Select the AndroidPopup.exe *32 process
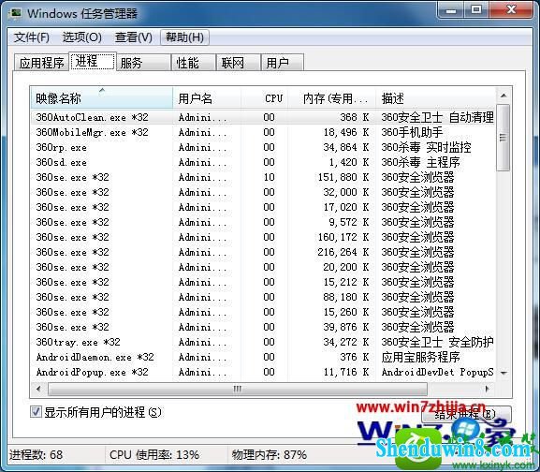The image size is (540, 472). [263, 372]
